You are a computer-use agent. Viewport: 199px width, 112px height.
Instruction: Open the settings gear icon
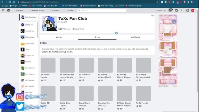pos(187,10)
